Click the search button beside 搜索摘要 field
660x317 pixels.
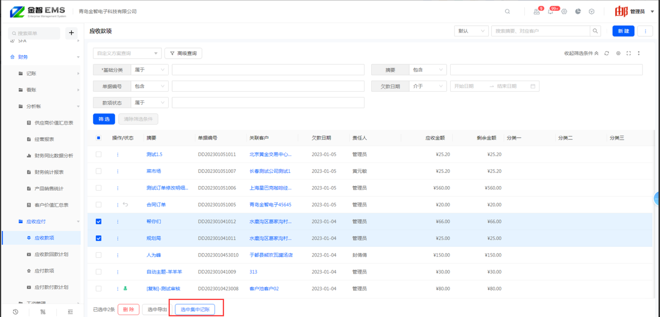coord(596,31)
